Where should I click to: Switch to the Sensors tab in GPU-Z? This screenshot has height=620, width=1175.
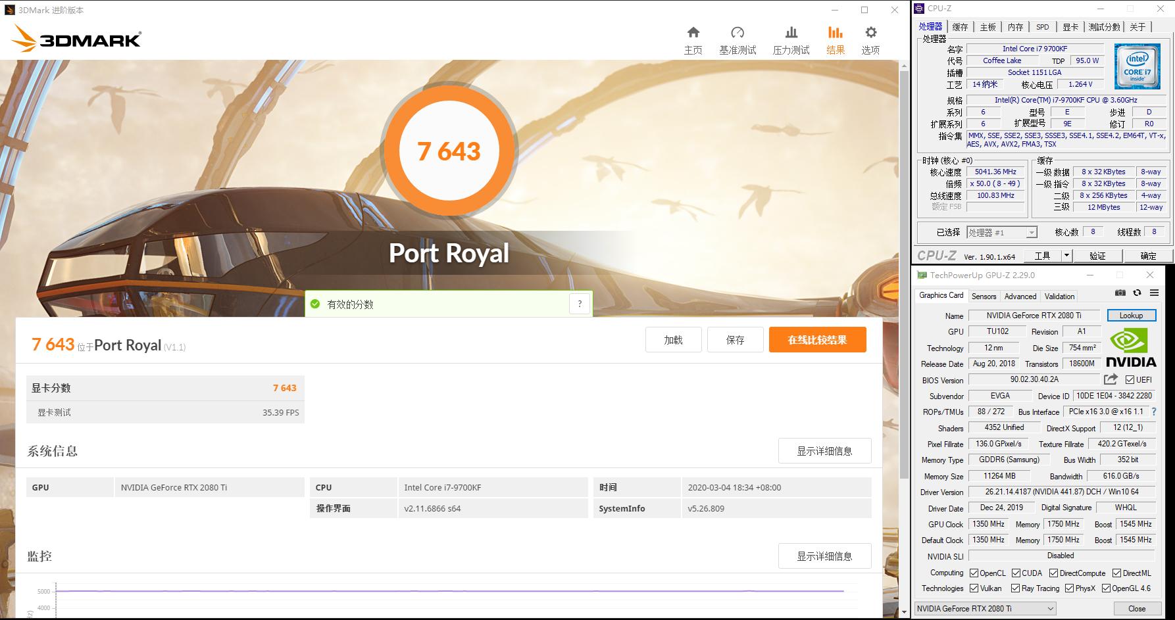984,296
